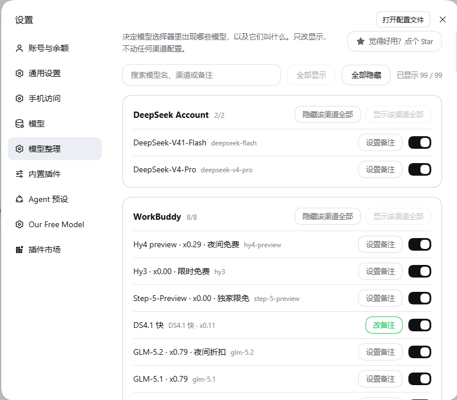
Task: Click 全部隐藏 button
Action: (366, 75)
